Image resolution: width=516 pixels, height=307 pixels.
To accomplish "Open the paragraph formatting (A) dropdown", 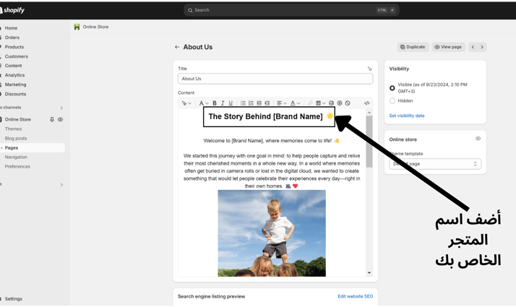I will [204, 103].
